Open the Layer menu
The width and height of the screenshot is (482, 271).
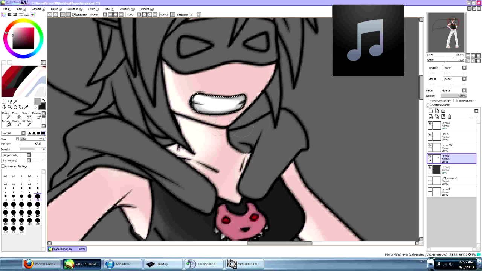click(x=56, y=9)
